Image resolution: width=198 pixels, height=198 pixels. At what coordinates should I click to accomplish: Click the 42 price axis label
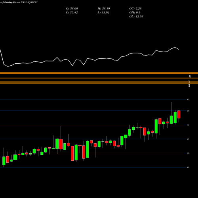pyautogui.click(x=188, y=99)
